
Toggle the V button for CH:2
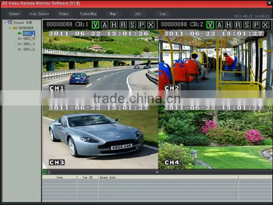click(210, 25)
